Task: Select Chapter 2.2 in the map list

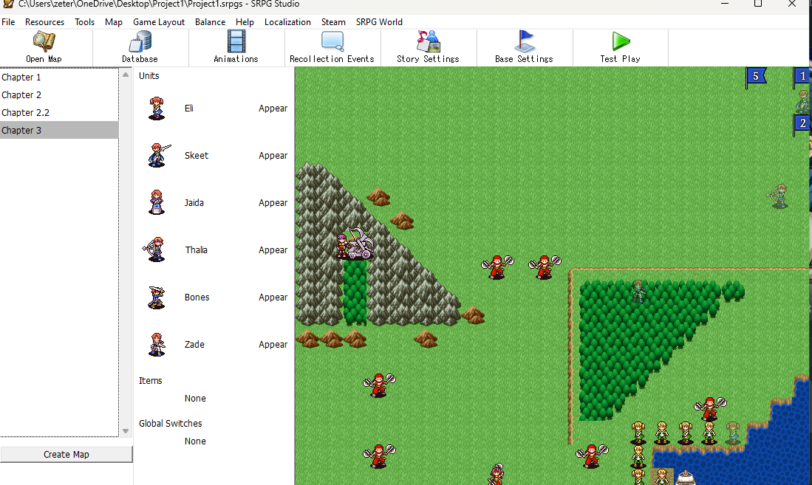Action: [x=59, y=112]
